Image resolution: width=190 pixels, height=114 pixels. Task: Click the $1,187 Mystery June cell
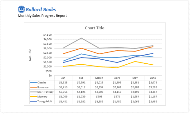[153, 97]
